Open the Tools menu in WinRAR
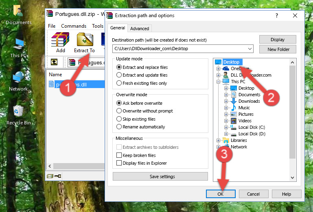313x212 pixels. [x=98, y=26]
